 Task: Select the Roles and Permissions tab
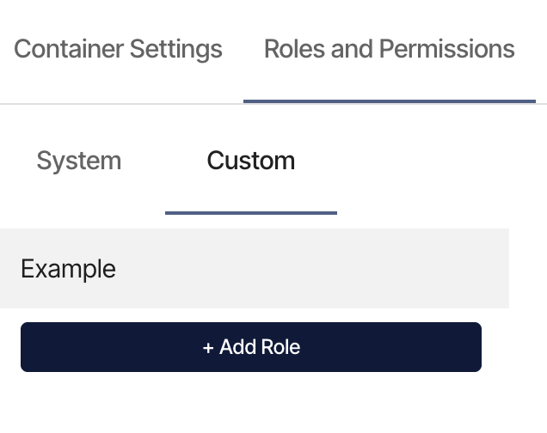(x=390, y=49)
